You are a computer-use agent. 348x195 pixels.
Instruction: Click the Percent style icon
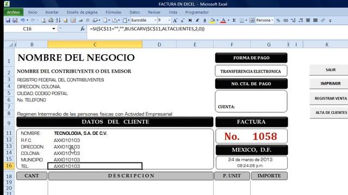click(278, 21)
